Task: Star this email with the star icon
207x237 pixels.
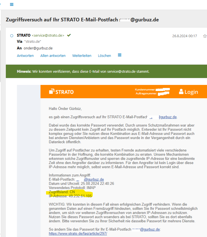Action: click(x=205, y=36)
